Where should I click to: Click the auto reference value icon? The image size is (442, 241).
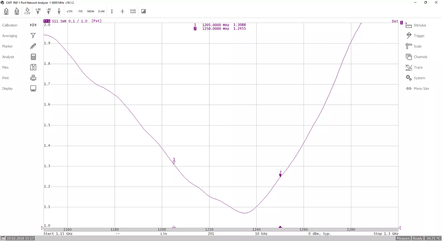122,11
